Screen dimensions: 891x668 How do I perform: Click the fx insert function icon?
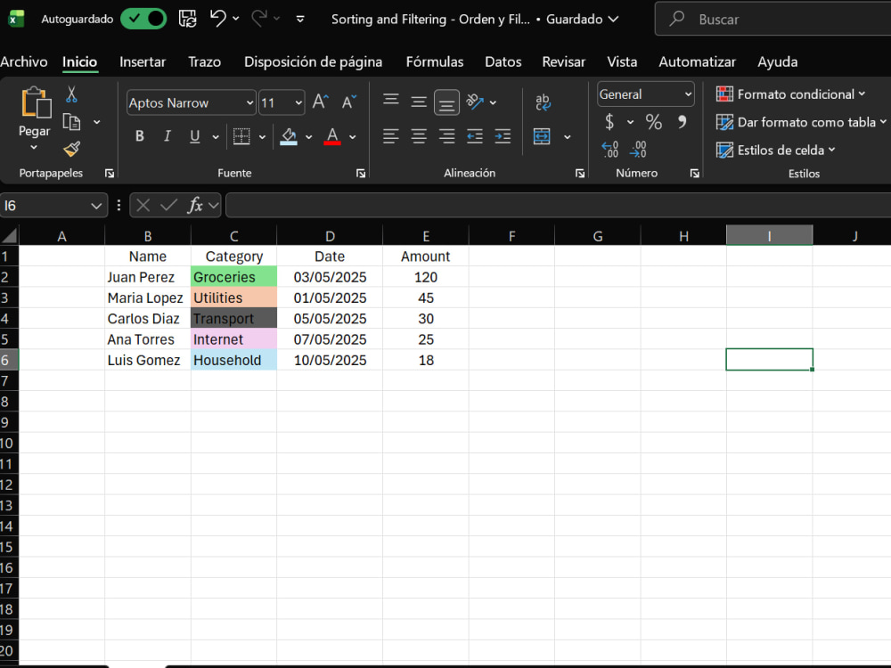pos(195,205)
